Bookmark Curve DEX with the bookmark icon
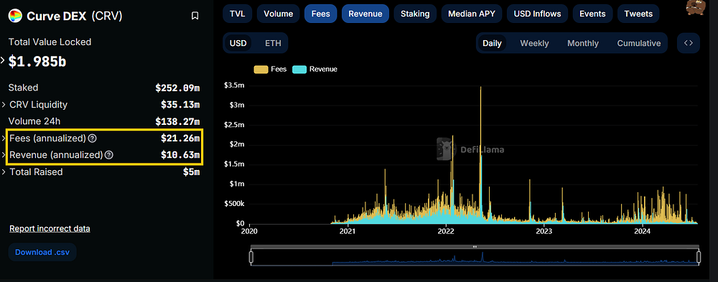 [x=195, y=16]
